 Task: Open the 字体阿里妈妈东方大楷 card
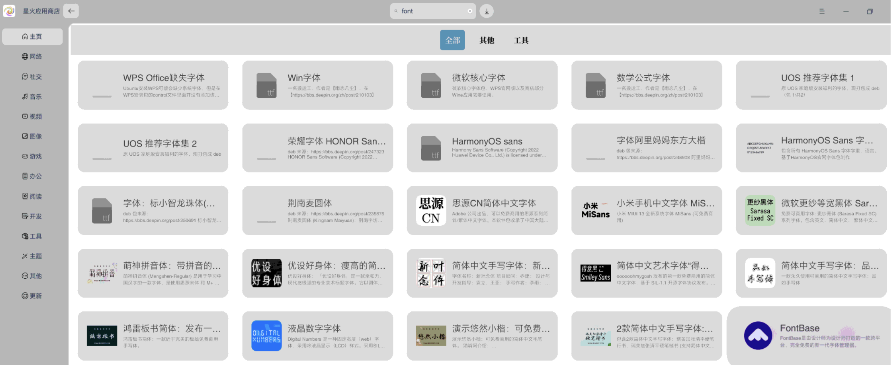pos(646,148)
